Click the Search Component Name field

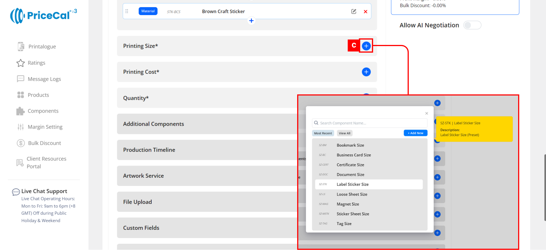pos(370,123)
